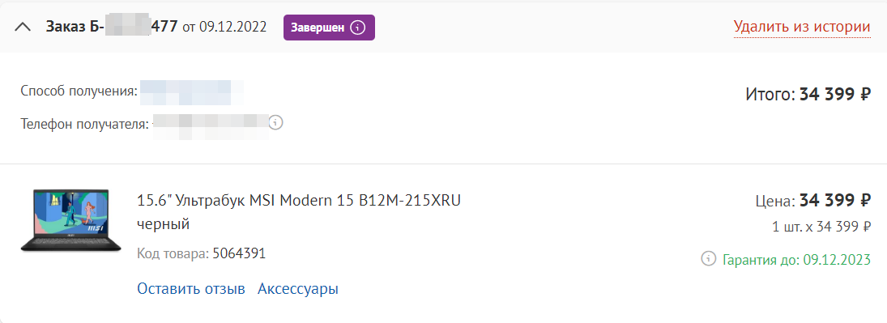The image size is (887, 323).
Task: Click the Гарантия до 09.12.2023 text
Action: 796,260
